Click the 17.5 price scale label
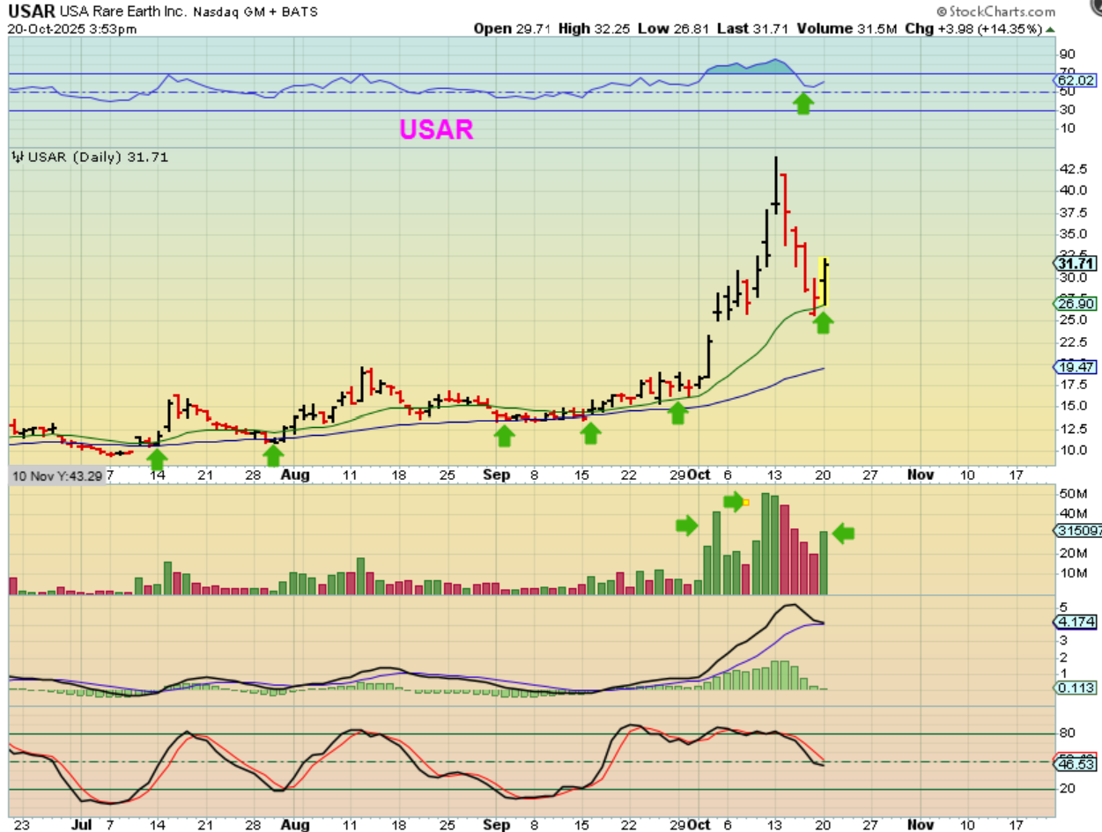This screenshot has height=832, width=1102. 1072,385
